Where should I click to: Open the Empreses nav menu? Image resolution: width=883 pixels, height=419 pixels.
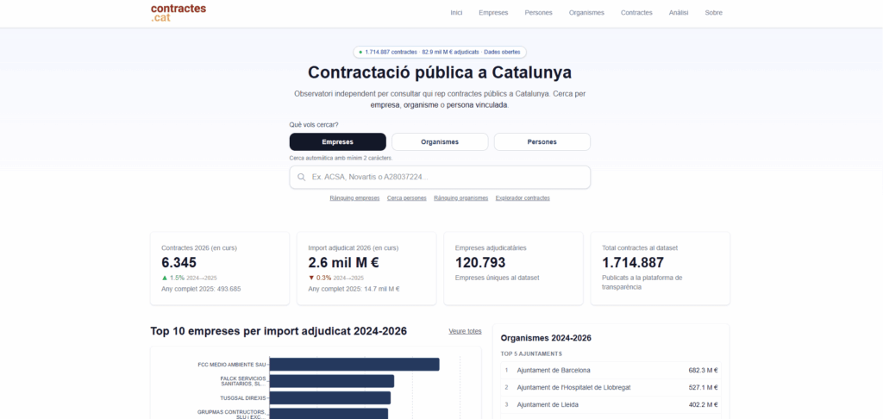(493, 13)
